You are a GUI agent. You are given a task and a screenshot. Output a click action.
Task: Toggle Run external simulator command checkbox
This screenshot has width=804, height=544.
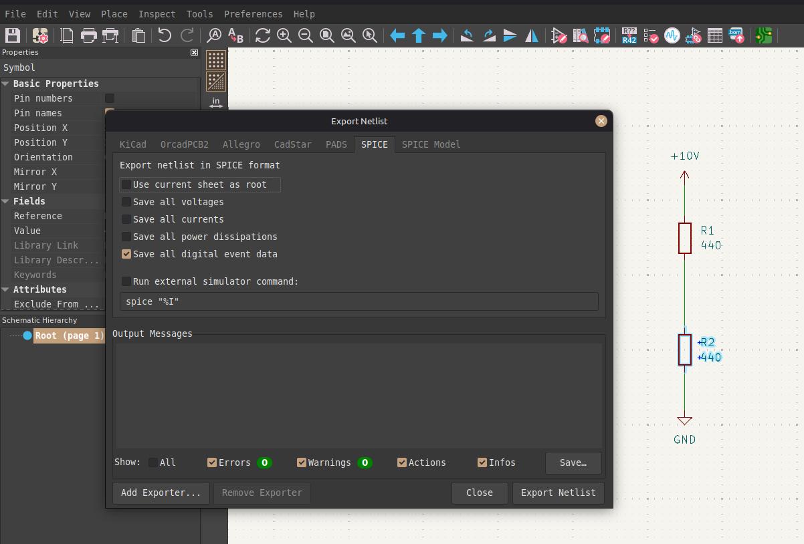[126, 281]
